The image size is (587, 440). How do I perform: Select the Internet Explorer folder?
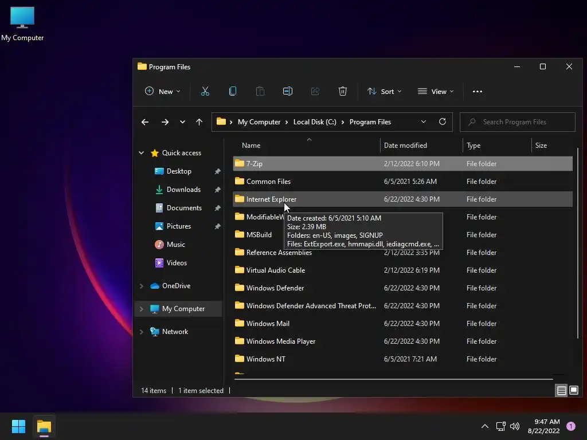(x=403, y=199)
